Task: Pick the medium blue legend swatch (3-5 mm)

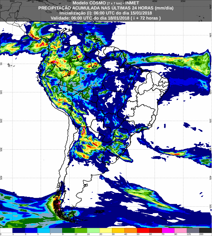Action: [31, 230]
